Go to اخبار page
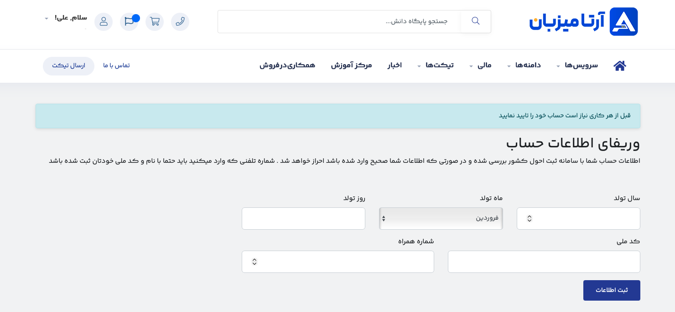The image size is (675, 312). [x=395, y=65]
